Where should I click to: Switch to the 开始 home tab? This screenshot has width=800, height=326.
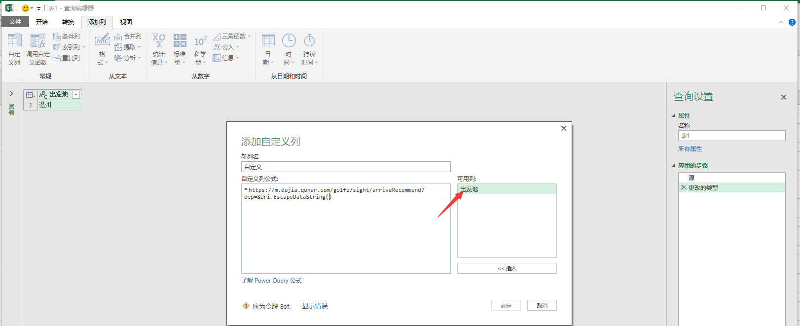point(42,22)
